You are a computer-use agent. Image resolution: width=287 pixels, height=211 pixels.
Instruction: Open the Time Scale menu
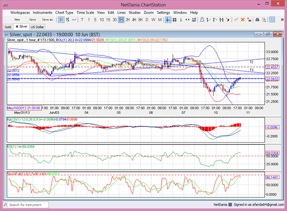coord(85,12)
